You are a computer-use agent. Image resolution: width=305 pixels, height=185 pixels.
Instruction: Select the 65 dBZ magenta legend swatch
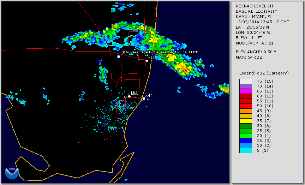(x=246, y=91)
